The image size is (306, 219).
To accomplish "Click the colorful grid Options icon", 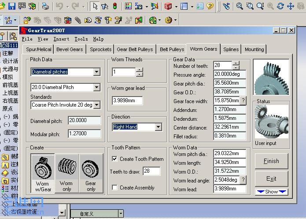I will pyautogui.click(x=128, y=6).
